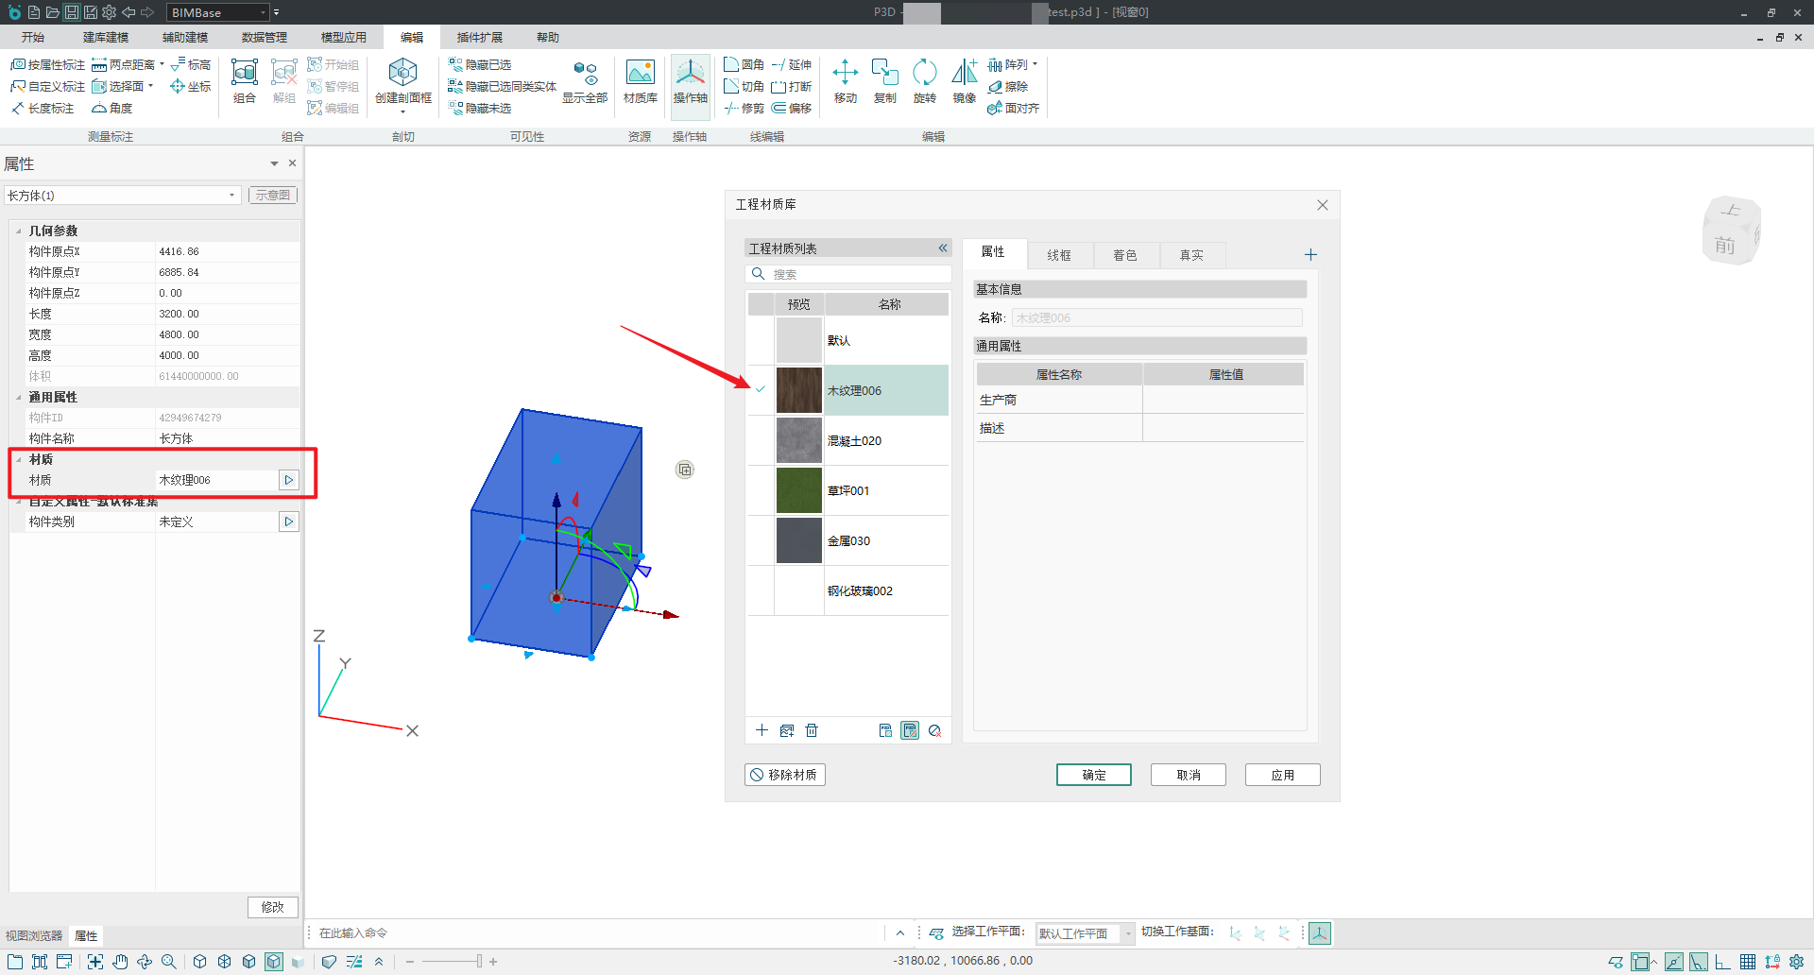The width and height of the screenshot is (1814, 975).
Task: Click the material 搜索 search field
Action: pos(855,274)
